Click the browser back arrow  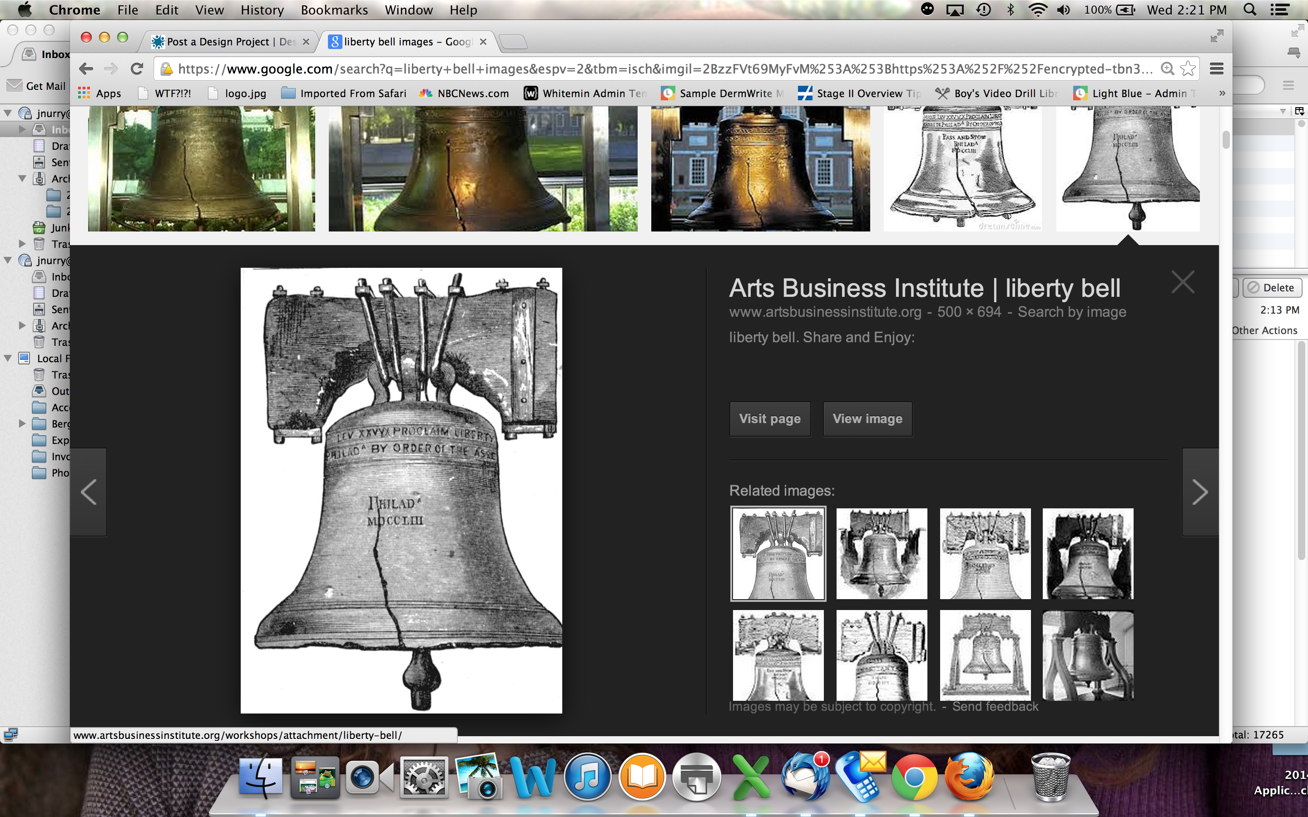click(x=86, y=69)
